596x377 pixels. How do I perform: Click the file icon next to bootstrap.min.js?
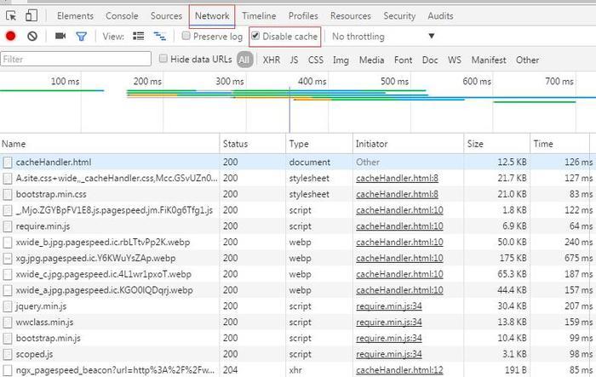pos(8,338)
